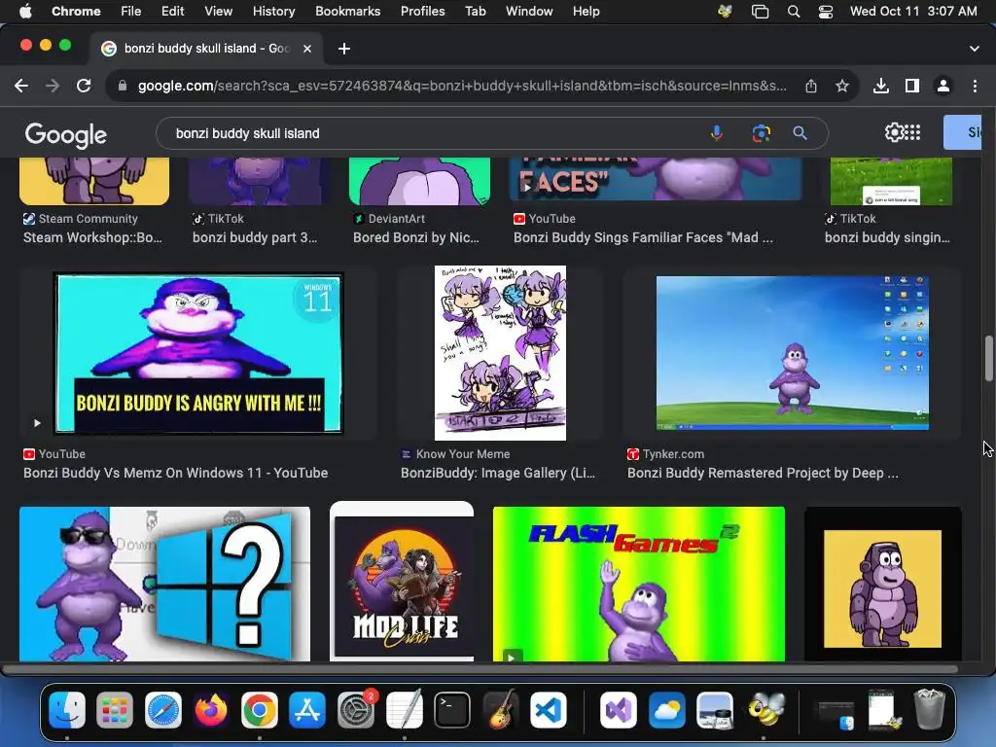Open Steam Workshop result link
996x747 pixels.
pyautogui.click(x=92, y=237)
